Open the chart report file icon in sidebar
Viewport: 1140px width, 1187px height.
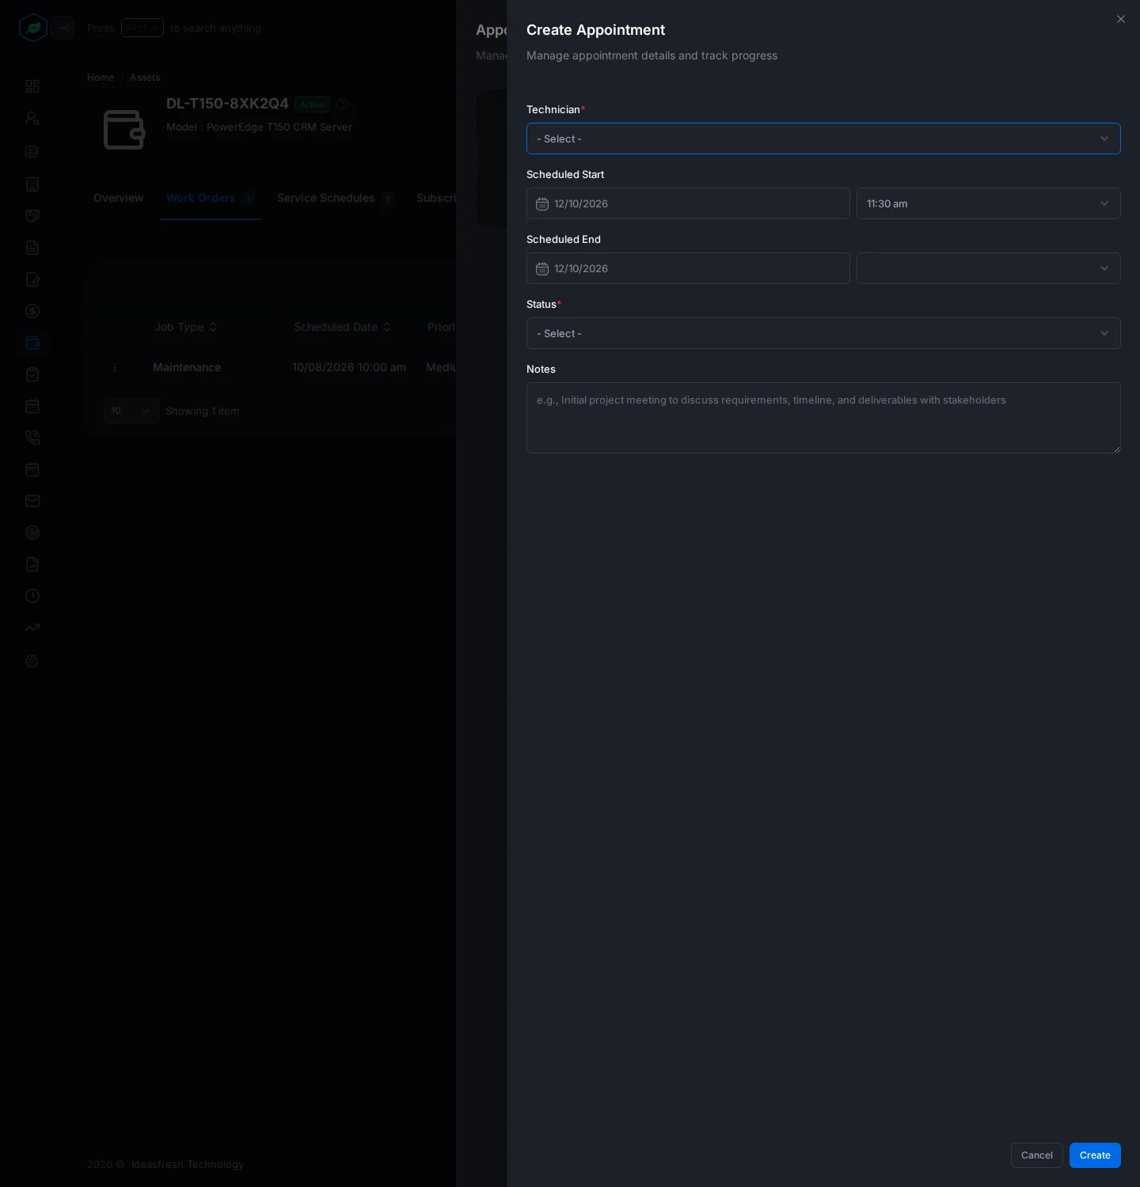[x=32, y=564]
